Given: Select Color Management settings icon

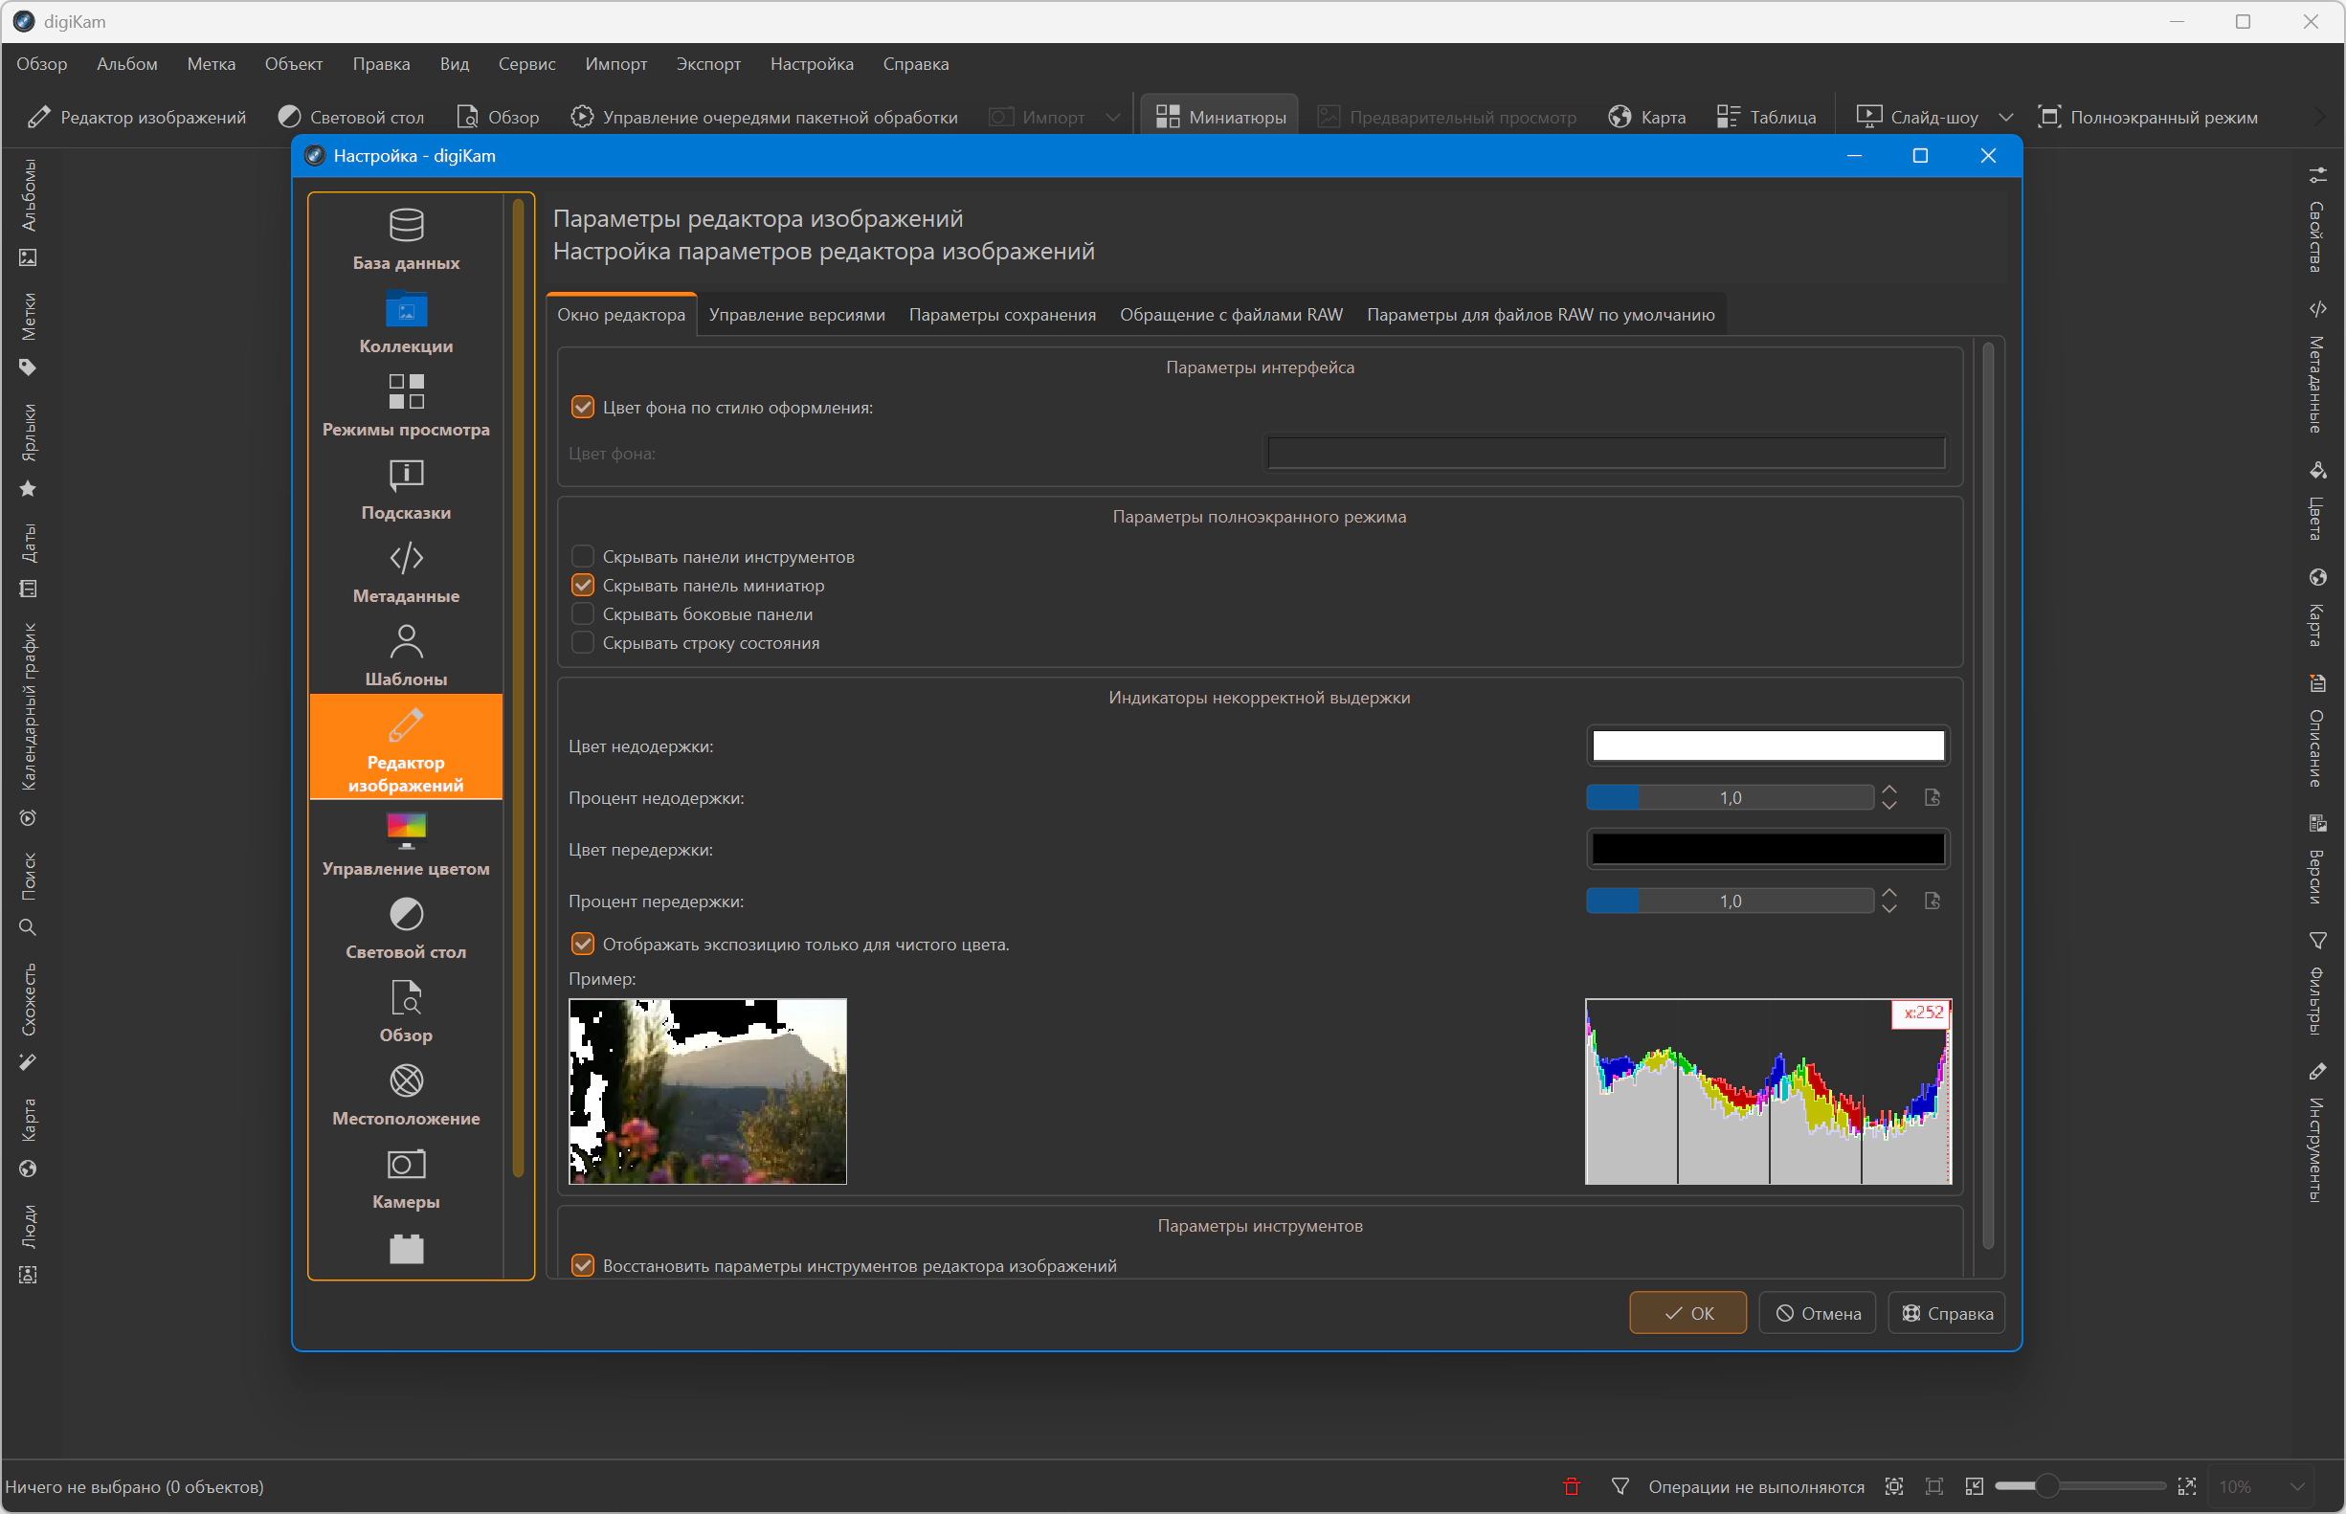Looking at the screenshot, I should click(406, 831).
